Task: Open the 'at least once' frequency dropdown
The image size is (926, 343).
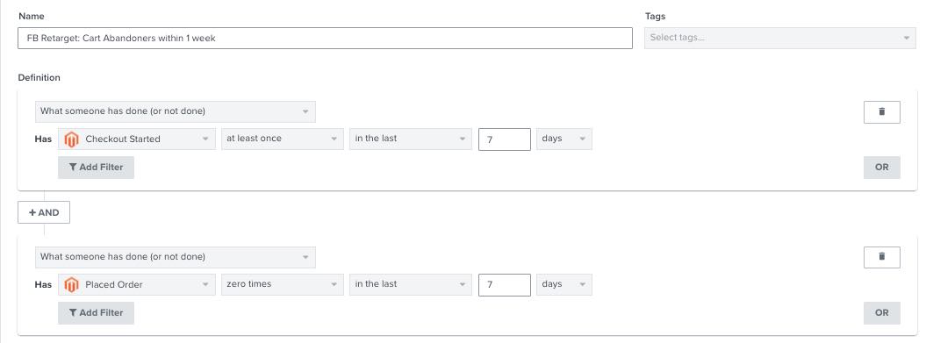Action: click(283, 139)
